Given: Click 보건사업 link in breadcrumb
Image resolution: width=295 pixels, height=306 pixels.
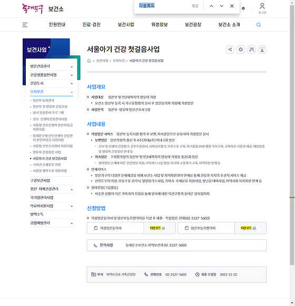Looking at the screenshot, I should tap(102, 61).
